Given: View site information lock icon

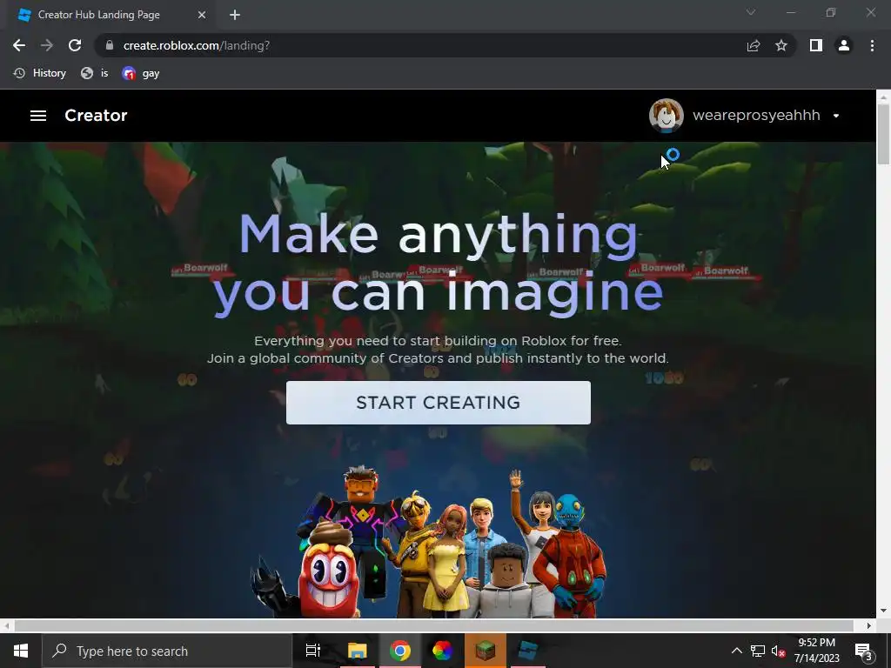Looking at the screenshot, I should [x=111, y=45].
